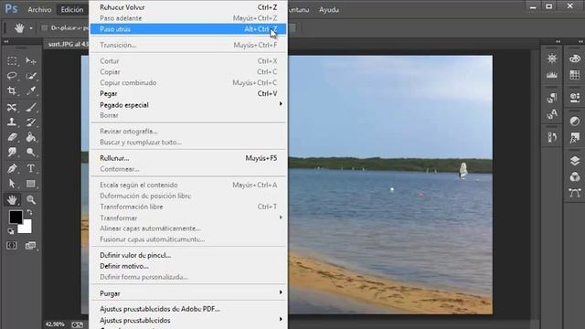Select the Clone Stamp tool
Screen dimensions: 585x329
[x=12, y=122]
